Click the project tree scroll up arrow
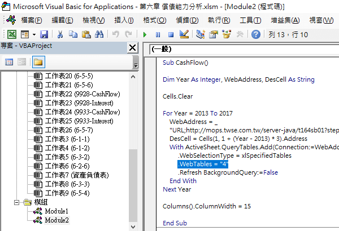The image size is (339, 231). point(133,77)
